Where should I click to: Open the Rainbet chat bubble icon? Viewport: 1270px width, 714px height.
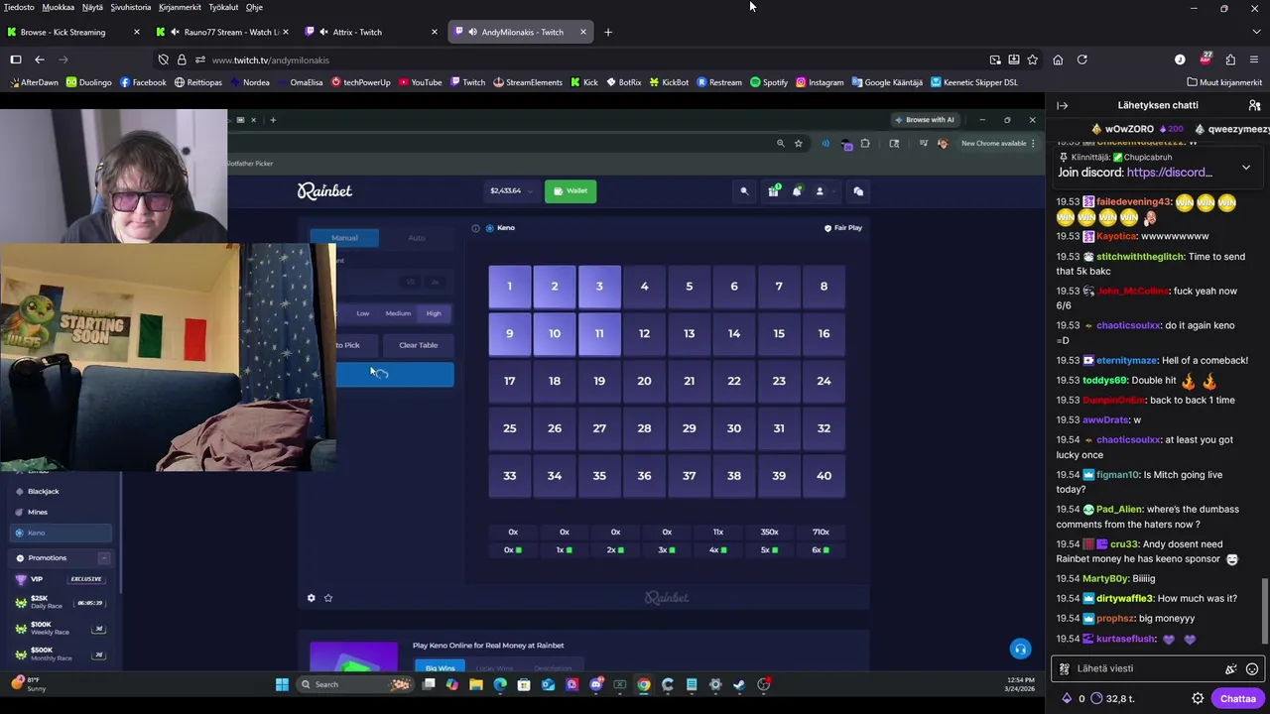click(x=858, y=191)
